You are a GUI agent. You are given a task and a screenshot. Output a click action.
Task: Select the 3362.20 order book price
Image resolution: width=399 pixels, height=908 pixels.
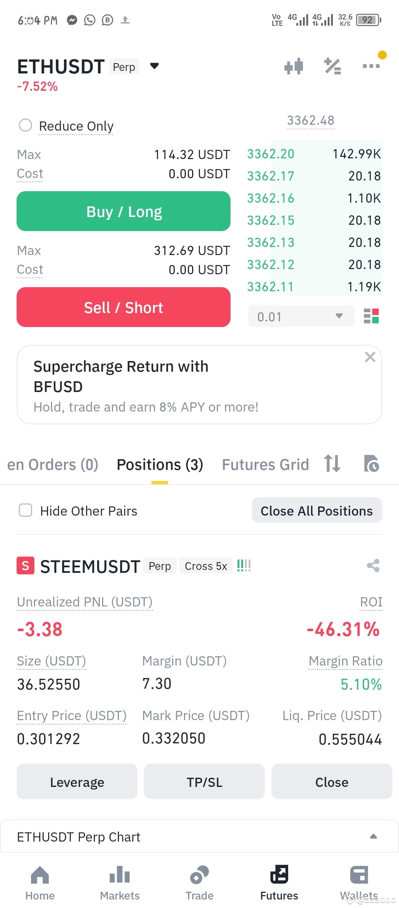[271, 154]
